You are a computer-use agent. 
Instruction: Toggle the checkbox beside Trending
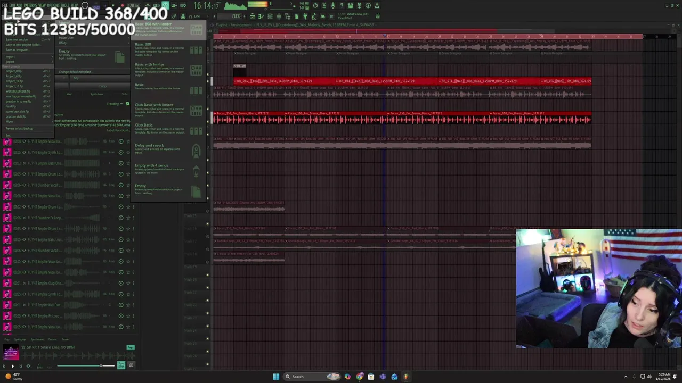coord(127,104)
